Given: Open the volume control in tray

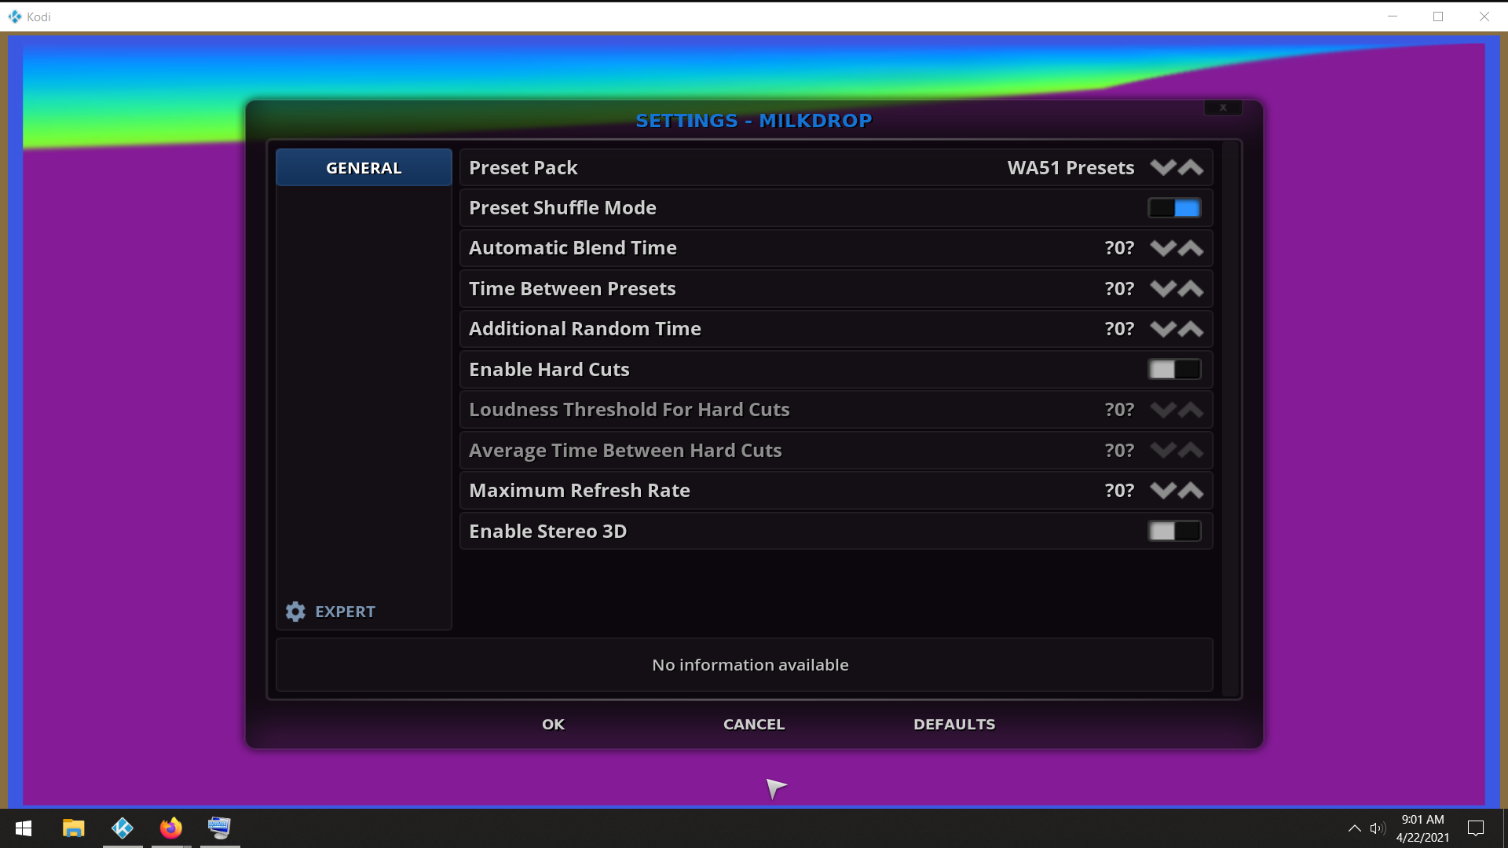Looking at the screenshot, I should [1377, 828].
